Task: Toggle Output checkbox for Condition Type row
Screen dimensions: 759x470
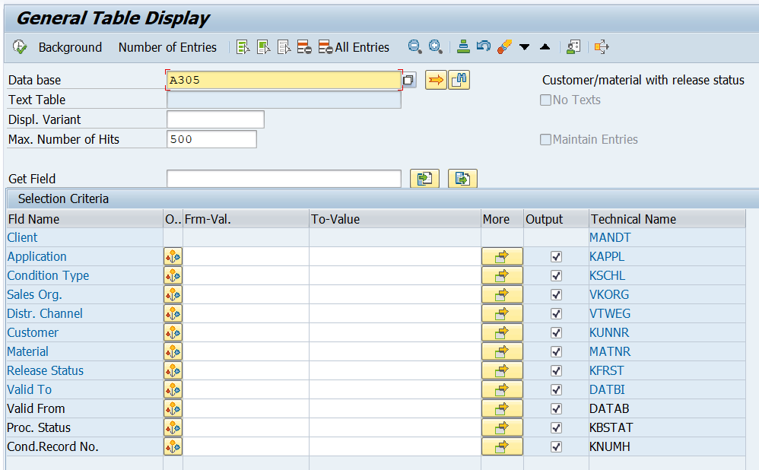Action: point(556,275)
